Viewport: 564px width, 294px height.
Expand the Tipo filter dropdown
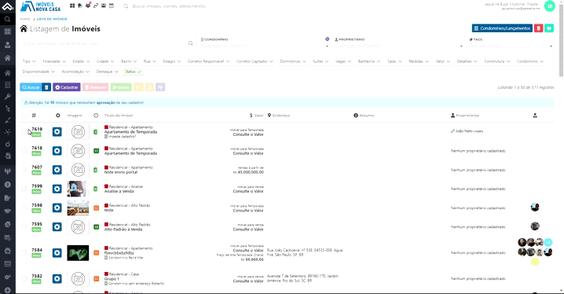[x=29, y=61]
